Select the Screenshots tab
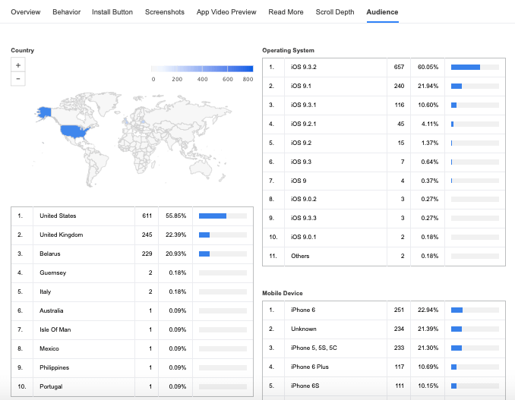Image resolution: width=515 pixels, height=400 pixels. coord(165,12)
